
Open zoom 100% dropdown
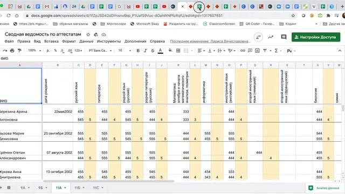click(34, 51)
